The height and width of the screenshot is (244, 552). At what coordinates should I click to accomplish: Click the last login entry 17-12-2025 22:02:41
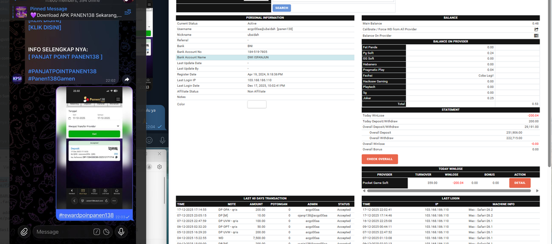point(451,210)
